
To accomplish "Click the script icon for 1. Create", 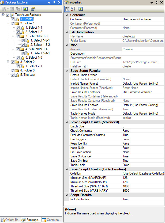I will 17,19.
